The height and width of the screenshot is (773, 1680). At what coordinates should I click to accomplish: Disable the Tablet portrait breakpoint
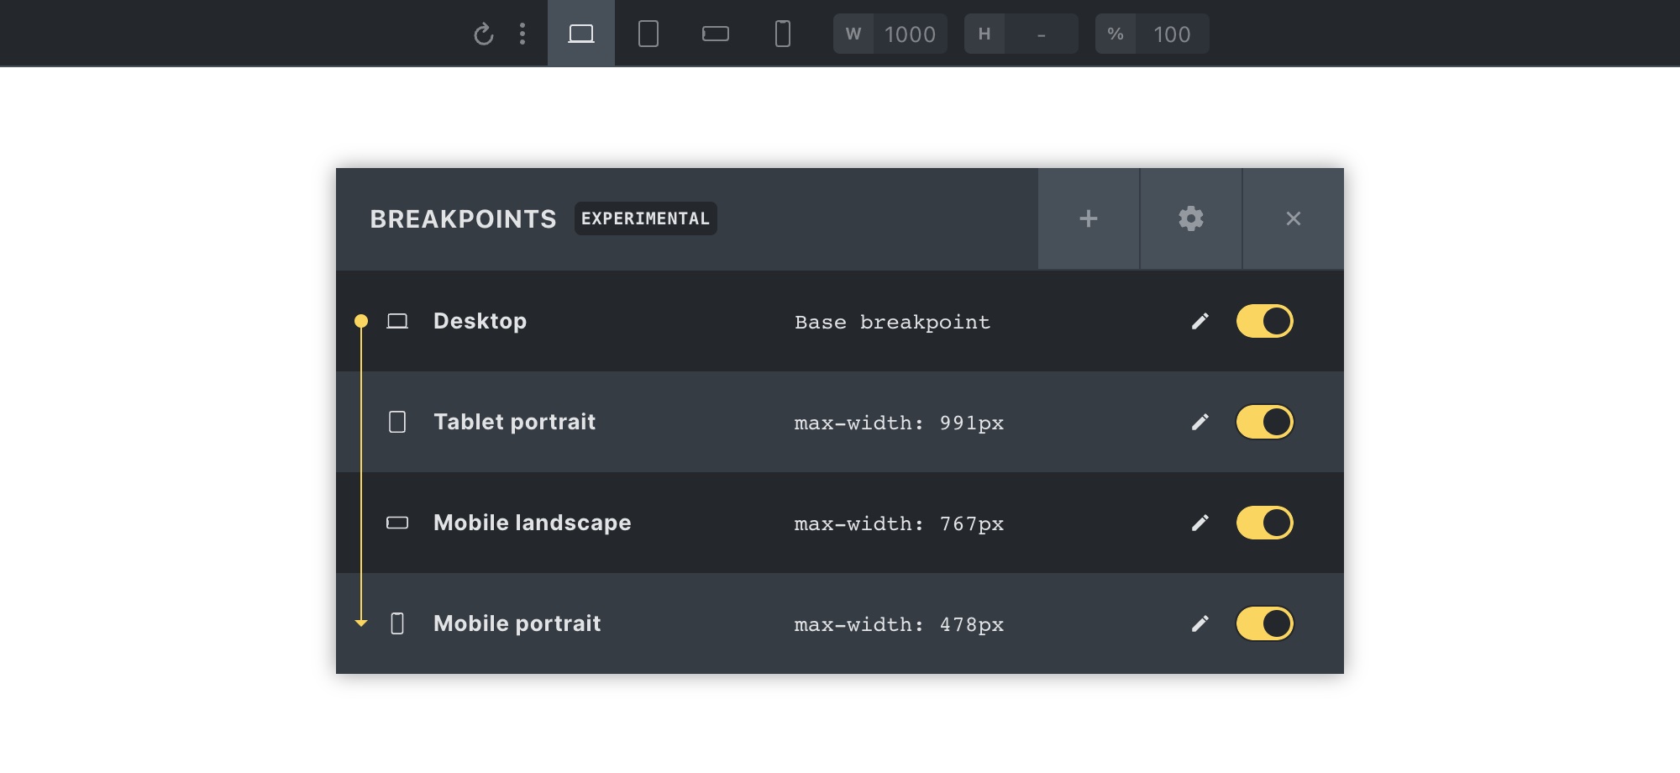pyautogui.click(x=1264, y=422)
